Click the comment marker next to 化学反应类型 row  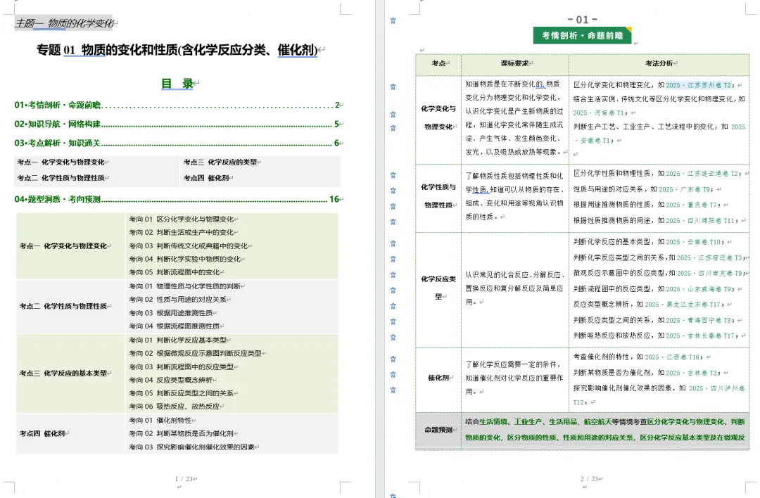(x=393, y=290)
